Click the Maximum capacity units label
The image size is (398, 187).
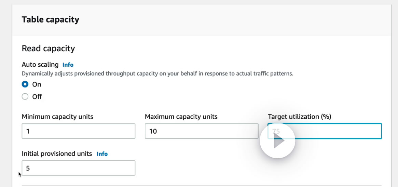(181, 117)
